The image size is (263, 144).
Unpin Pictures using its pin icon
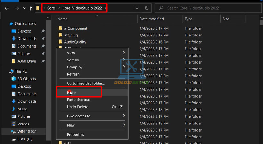(43, 53)
